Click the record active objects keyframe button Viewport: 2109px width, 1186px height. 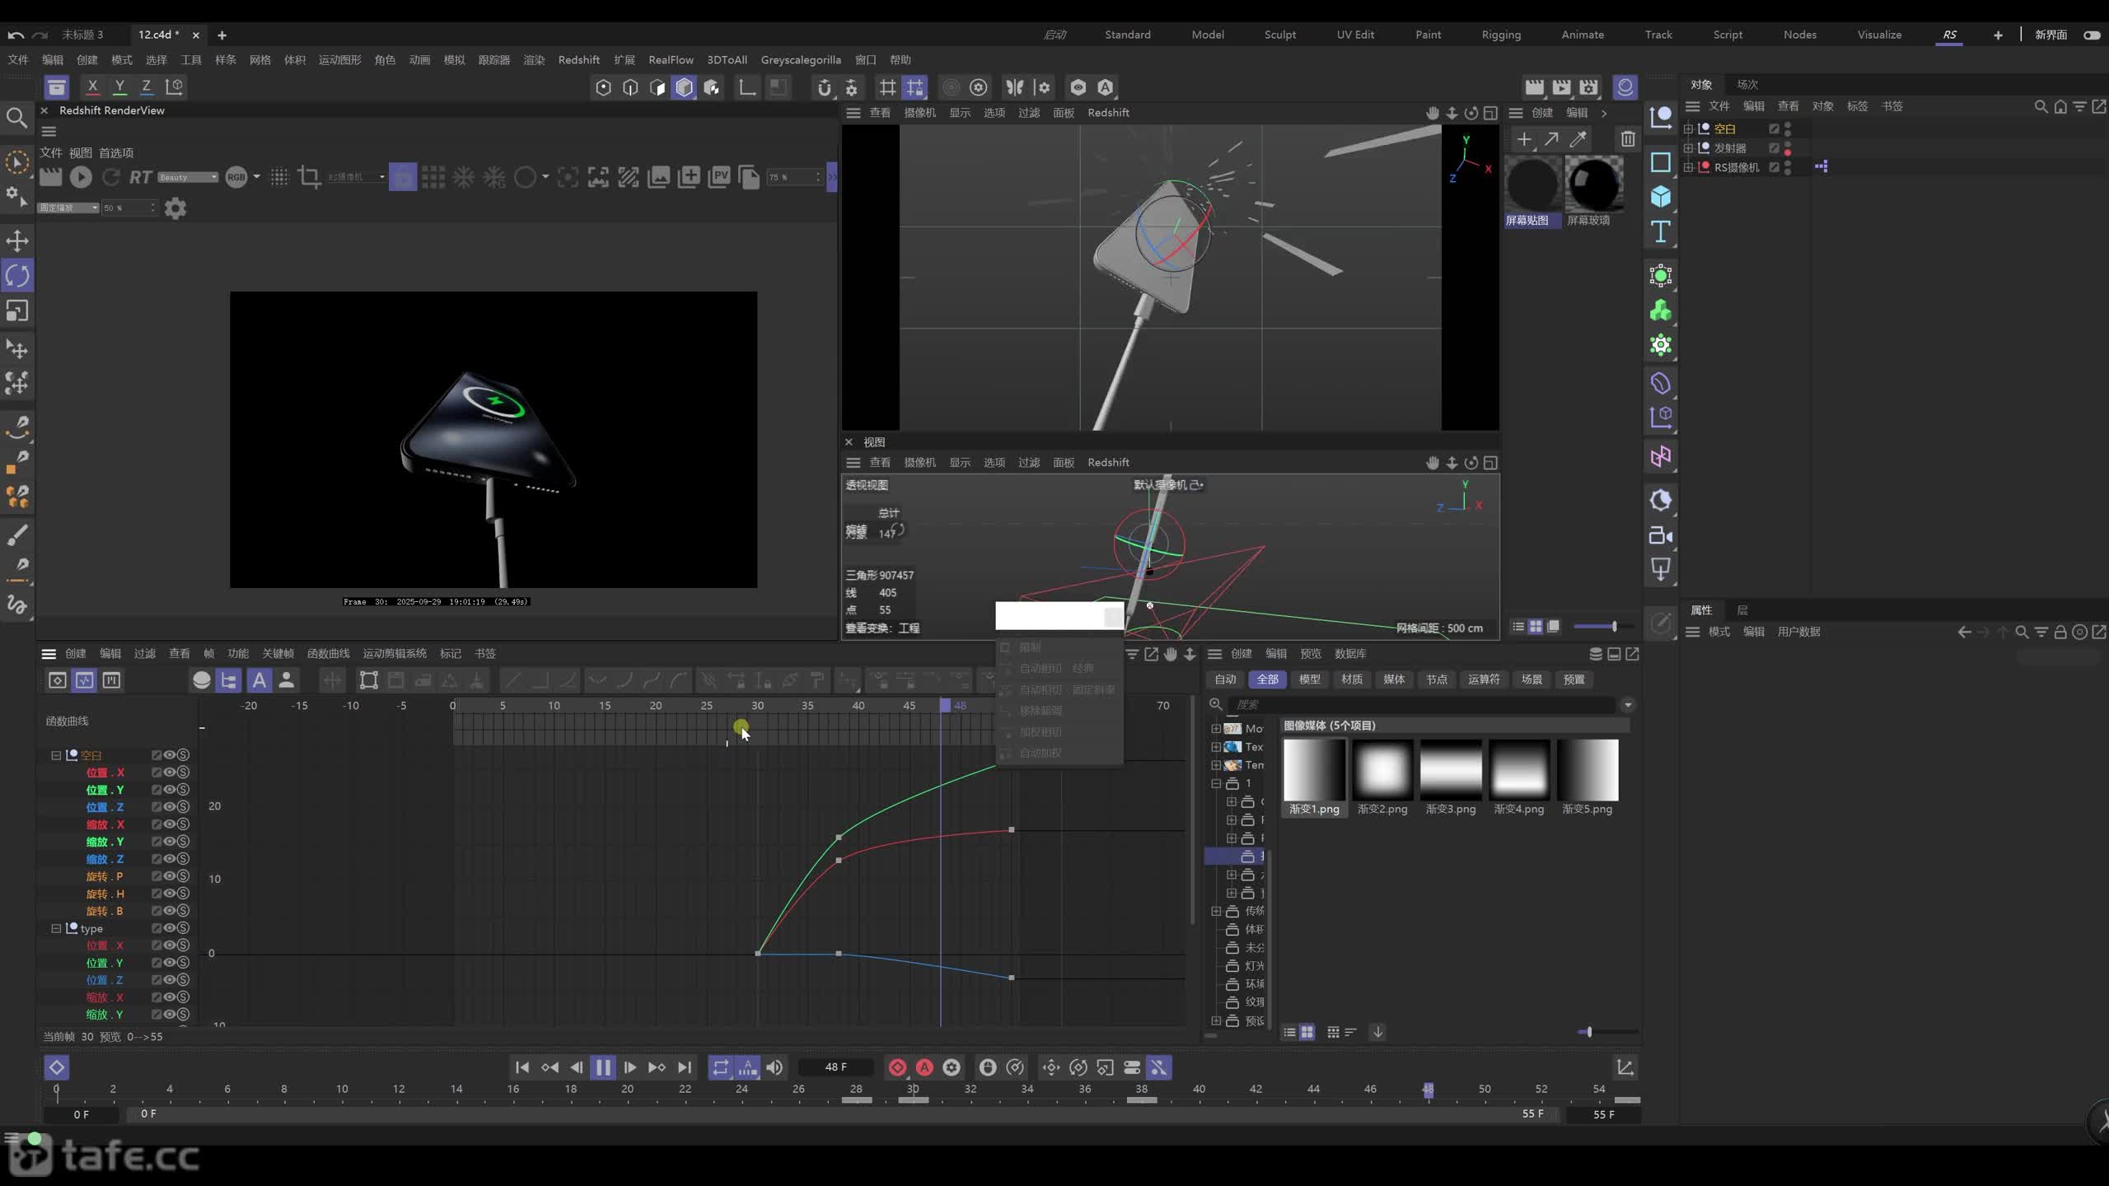(897, 1067)
